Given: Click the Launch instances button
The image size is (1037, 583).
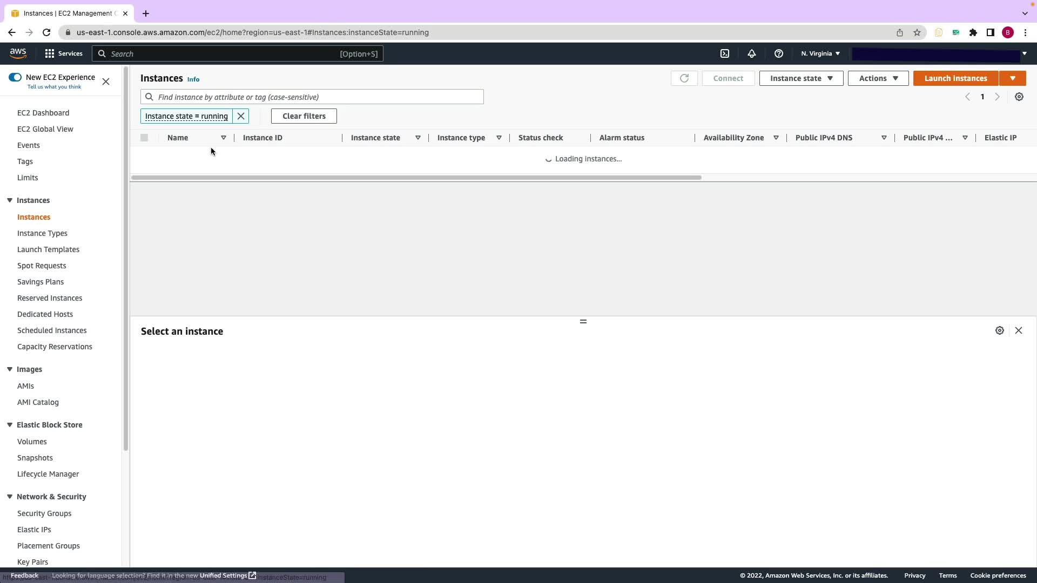Looking at the screenshot, I should pyautogui.click(x=955, y=78).
